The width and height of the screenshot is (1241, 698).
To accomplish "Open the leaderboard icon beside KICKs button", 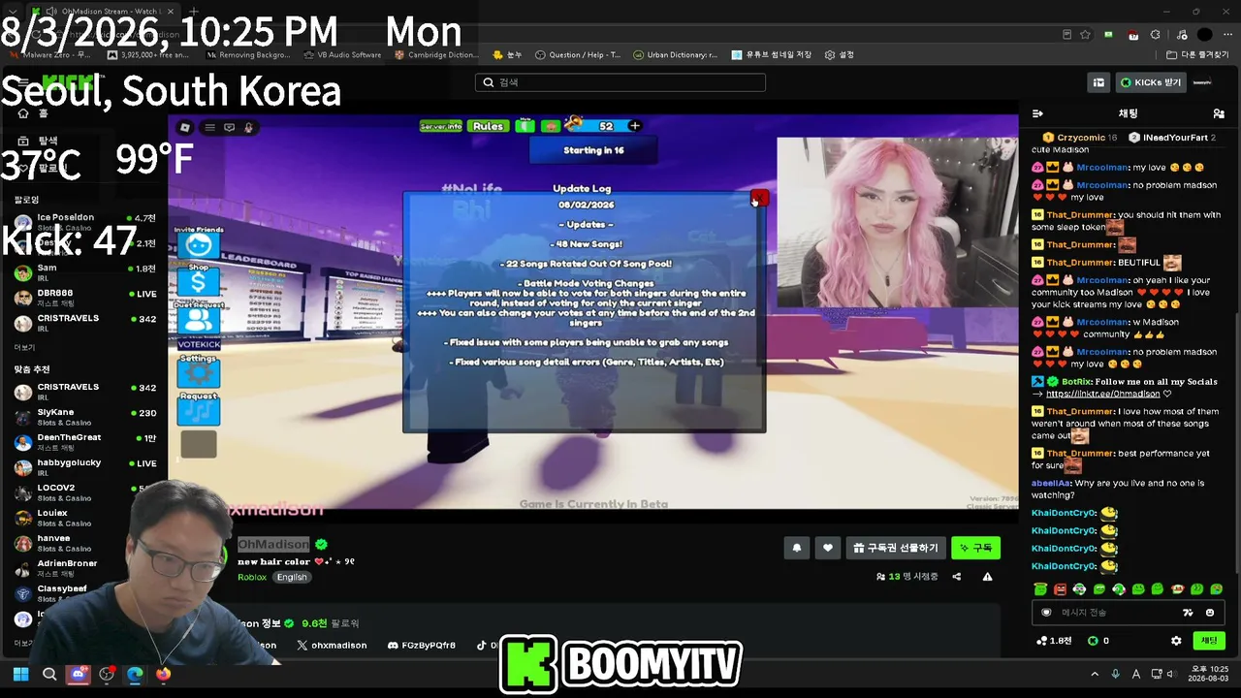I will [1098, 82].
